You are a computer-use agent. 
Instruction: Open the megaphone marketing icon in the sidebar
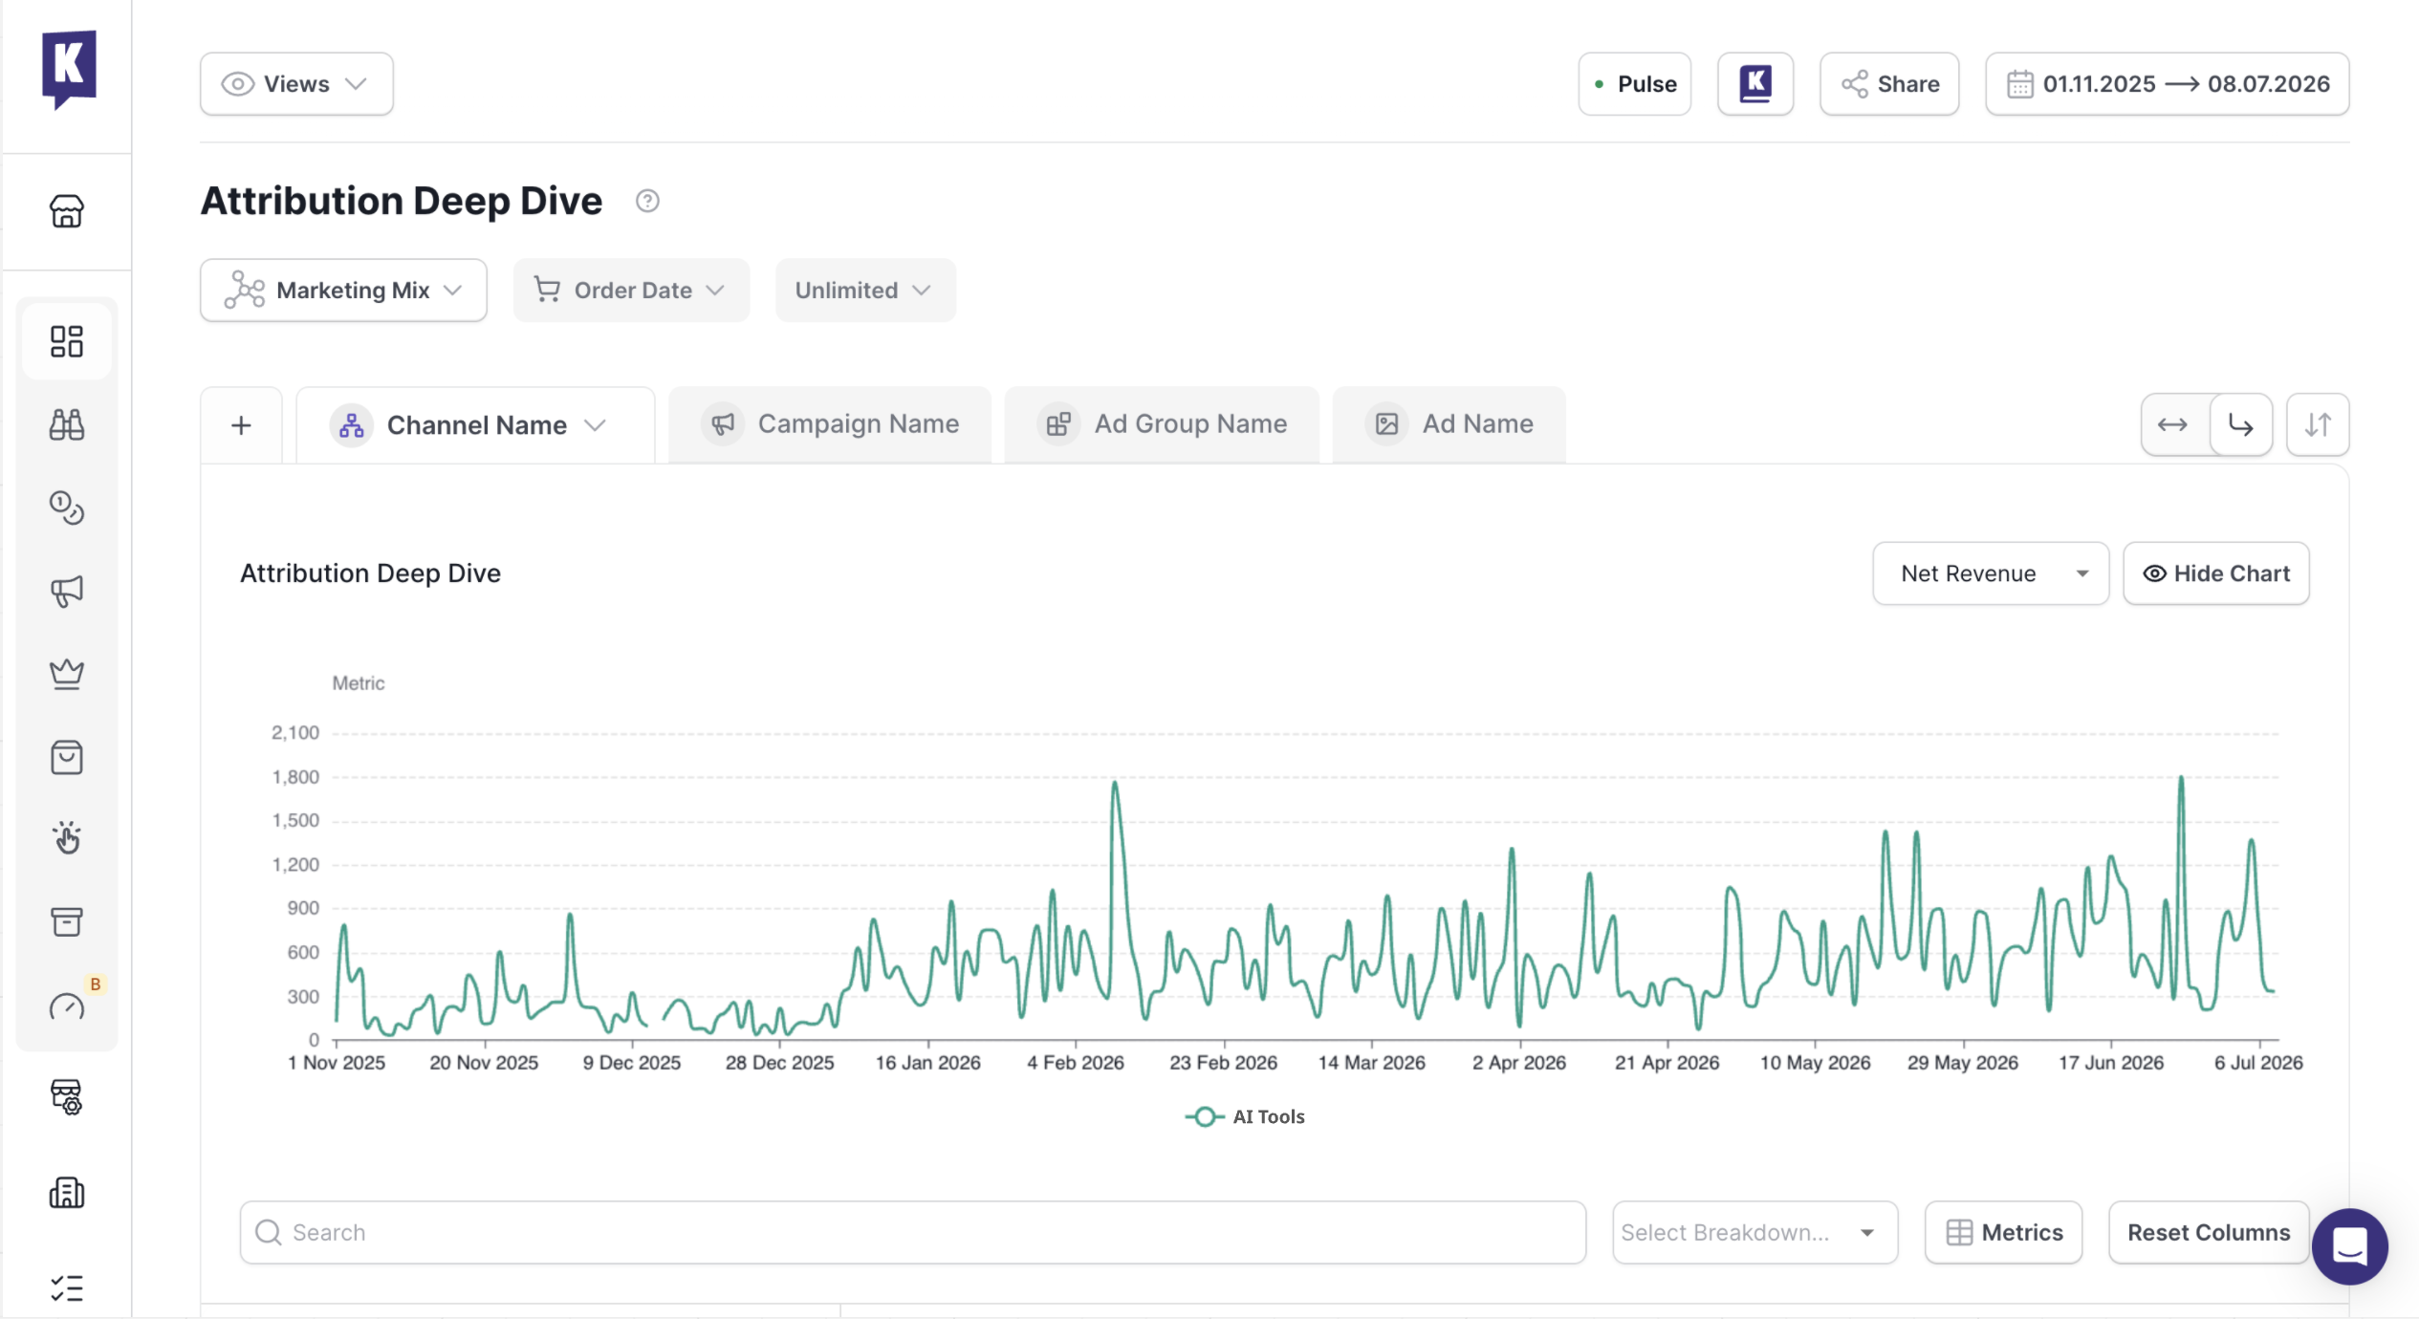[67, 591]
